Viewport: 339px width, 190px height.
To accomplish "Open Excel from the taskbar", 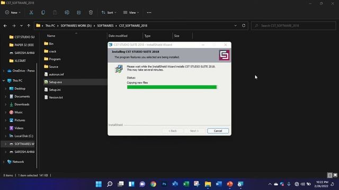I will click(186, 184).
